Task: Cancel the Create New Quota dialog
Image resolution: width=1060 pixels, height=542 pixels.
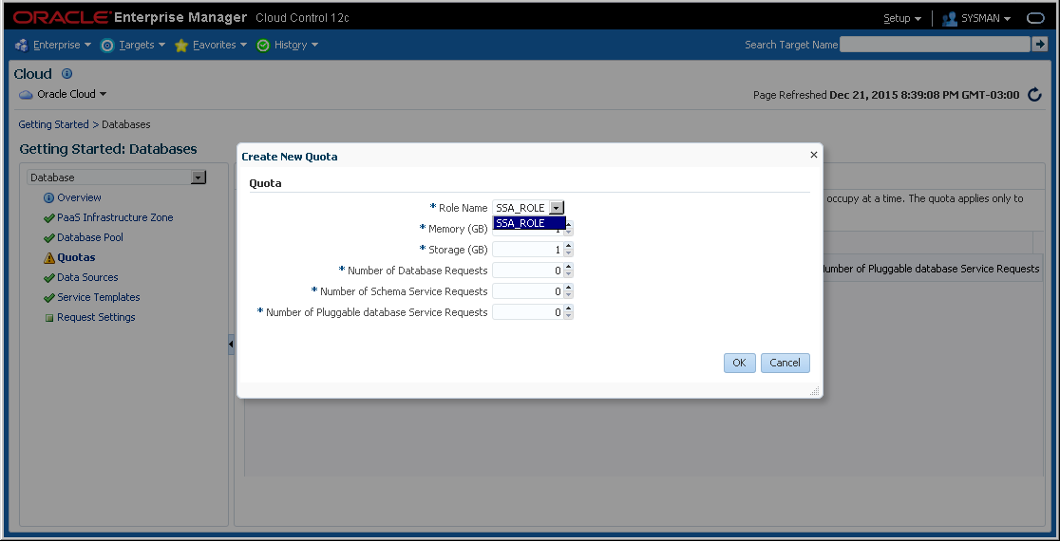Action: pyautogui.click(x=785, y=363)
